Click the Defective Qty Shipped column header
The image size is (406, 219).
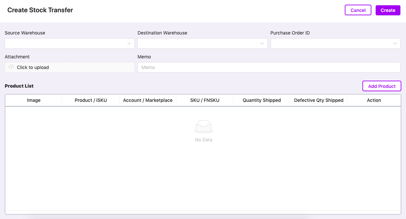click(x=319, y=100)
